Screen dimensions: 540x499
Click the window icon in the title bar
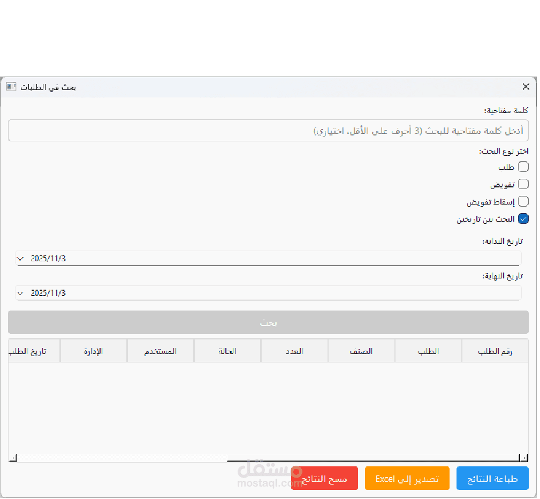11,87
